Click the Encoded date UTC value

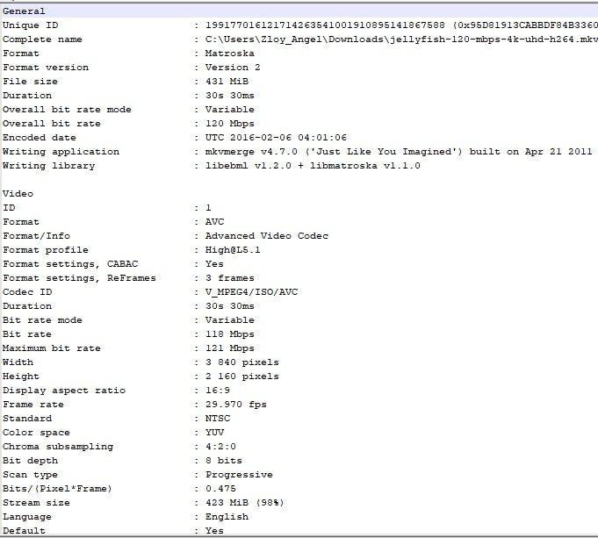point(276,138)
